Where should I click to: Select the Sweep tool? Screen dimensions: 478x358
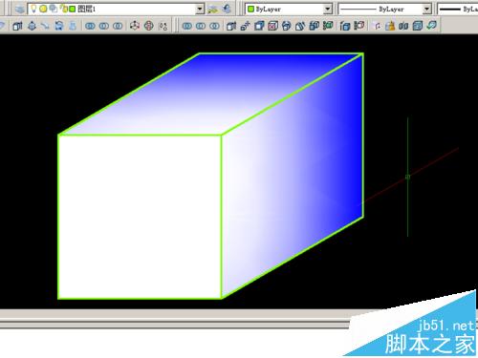[x=45, y=26]
